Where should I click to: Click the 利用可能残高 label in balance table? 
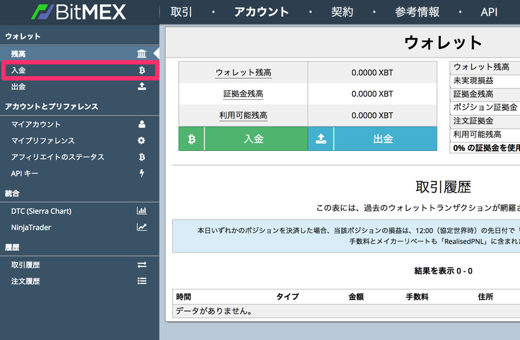tap(243, 116)
